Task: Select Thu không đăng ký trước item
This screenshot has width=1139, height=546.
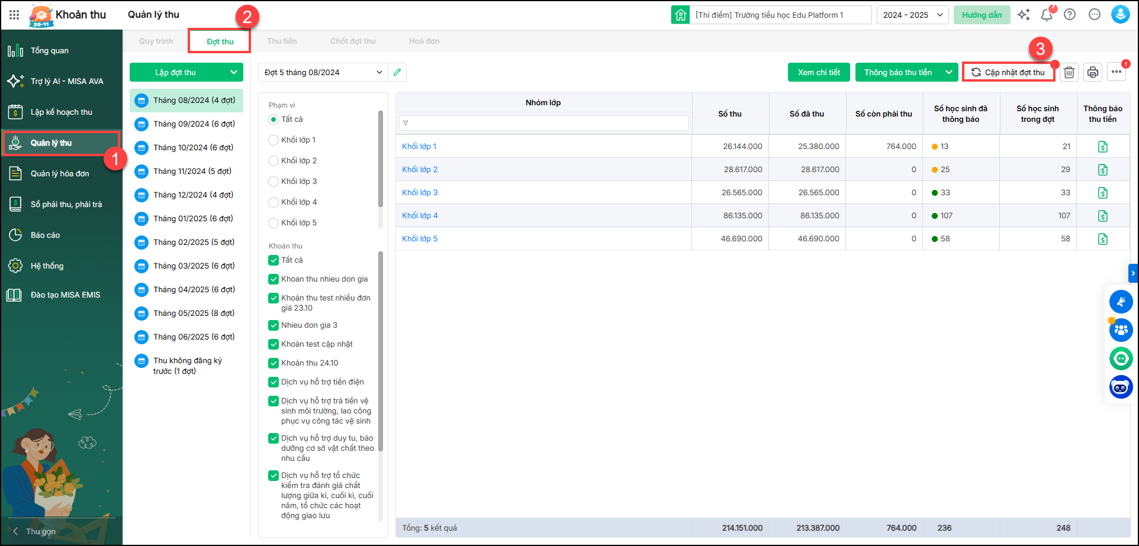Action: [186, 366]
